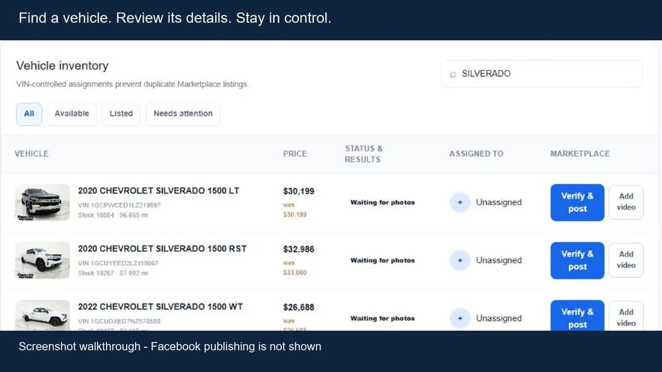Image resolution: width=662 pixels, height=372 pixels.
Task: Add video to the 2022 Silverado 1500 WT
Action: pyautogui.click(x=626, y=316)
